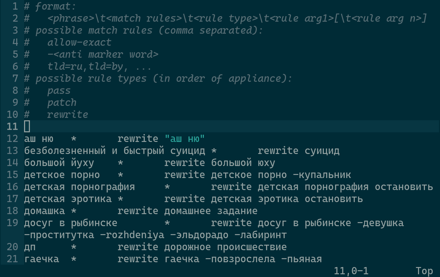Click "-эльдорадо" on the wrapped line

[x=199, y=235]
